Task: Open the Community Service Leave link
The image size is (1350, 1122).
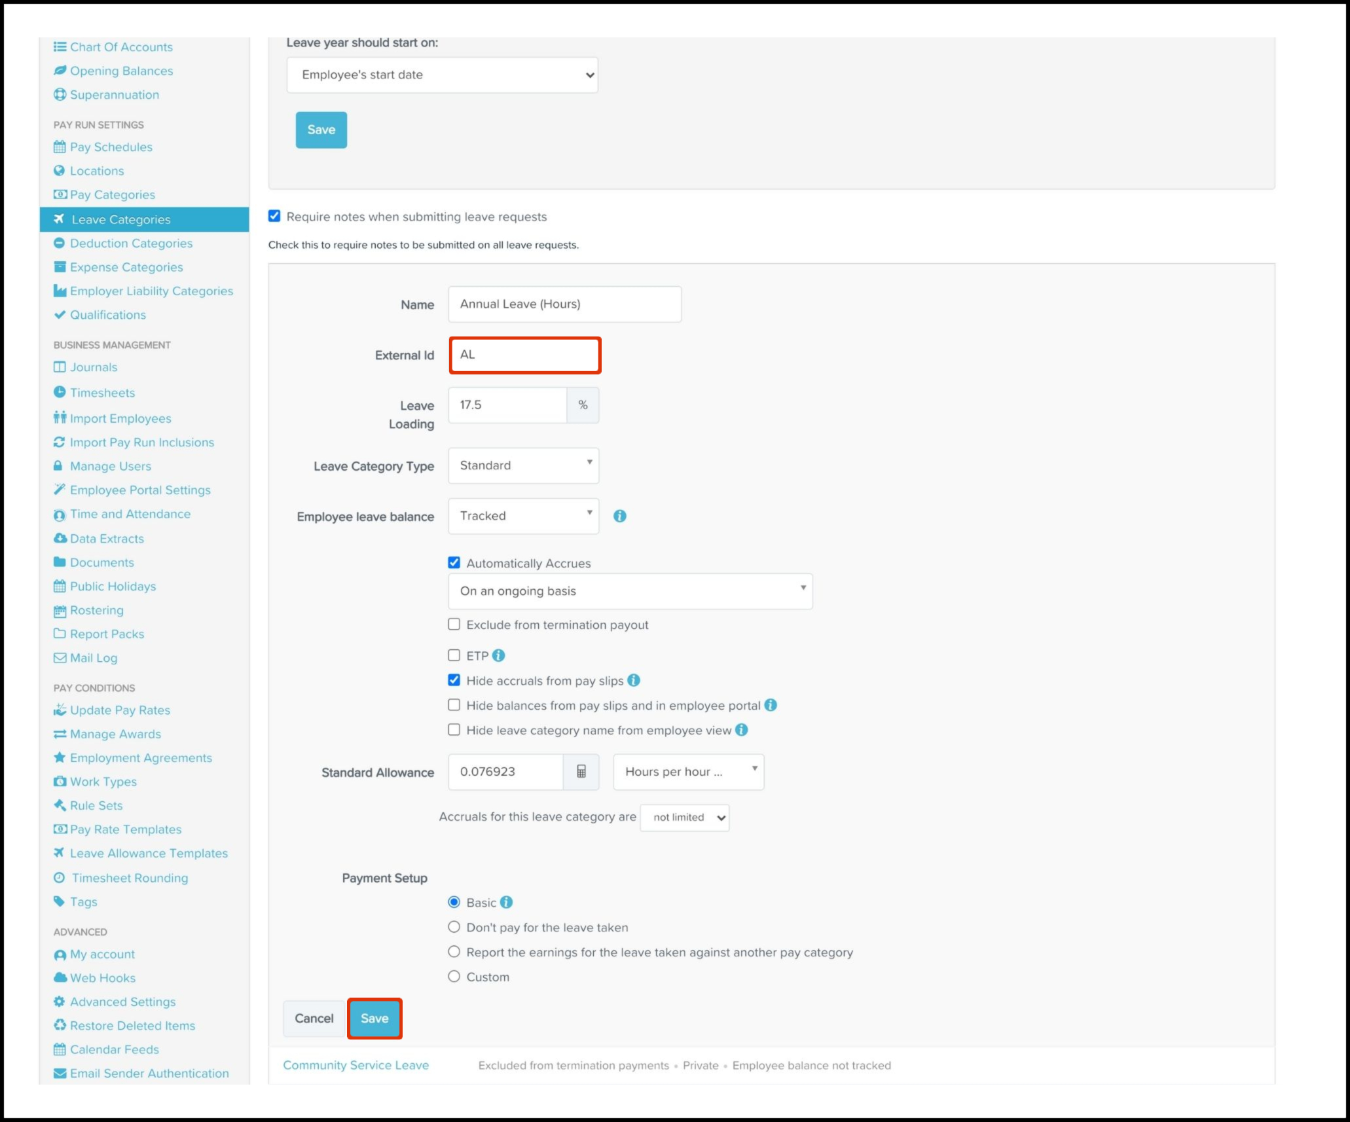Action: coord(356,1065)
